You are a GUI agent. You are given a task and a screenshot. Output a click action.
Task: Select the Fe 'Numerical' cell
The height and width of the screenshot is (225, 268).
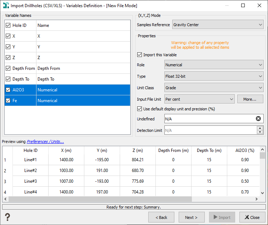[x=83, y=101]
